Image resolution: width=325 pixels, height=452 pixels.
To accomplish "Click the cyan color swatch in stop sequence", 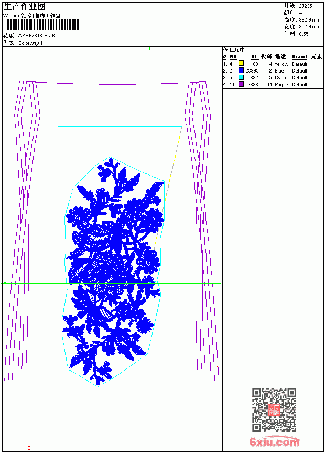I will point(241,77).
